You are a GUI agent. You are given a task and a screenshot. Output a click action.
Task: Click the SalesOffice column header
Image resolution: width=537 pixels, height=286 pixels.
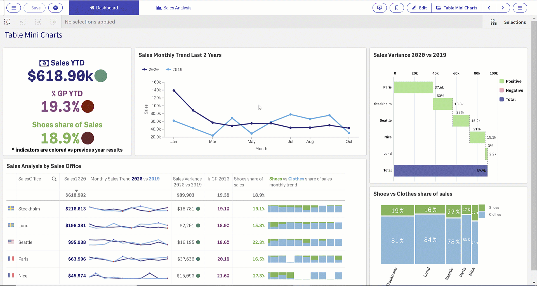point(30,179)
